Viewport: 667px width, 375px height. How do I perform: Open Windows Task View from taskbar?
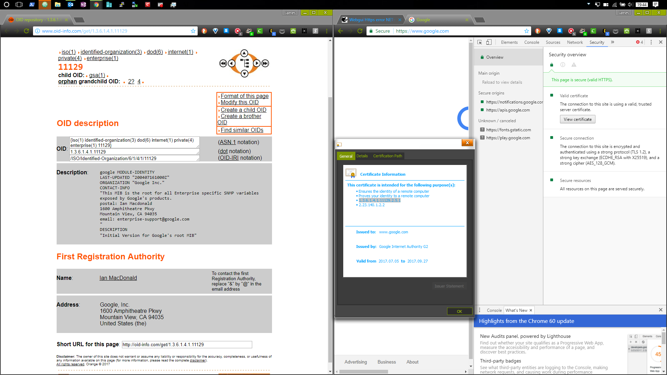tap(19, 5)
